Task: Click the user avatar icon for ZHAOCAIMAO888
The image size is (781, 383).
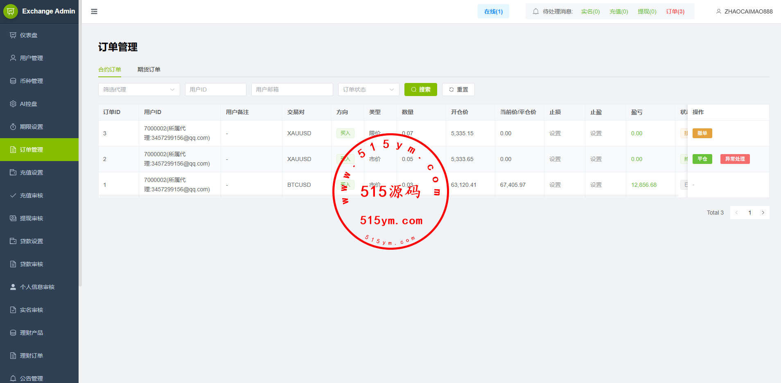Action: click(718, 11)
